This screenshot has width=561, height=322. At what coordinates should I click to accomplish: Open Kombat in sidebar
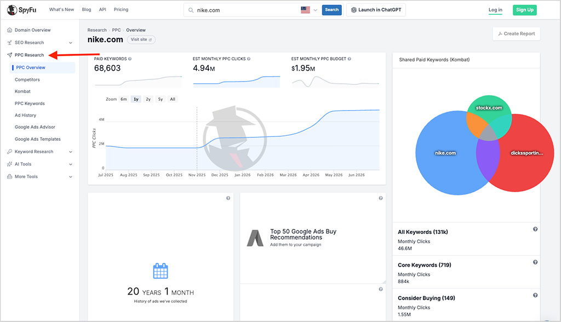tap(22, 91)
